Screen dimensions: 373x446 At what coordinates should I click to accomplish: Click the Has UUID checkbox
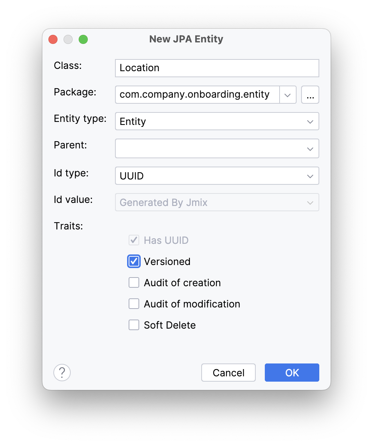tap(134, 240)
